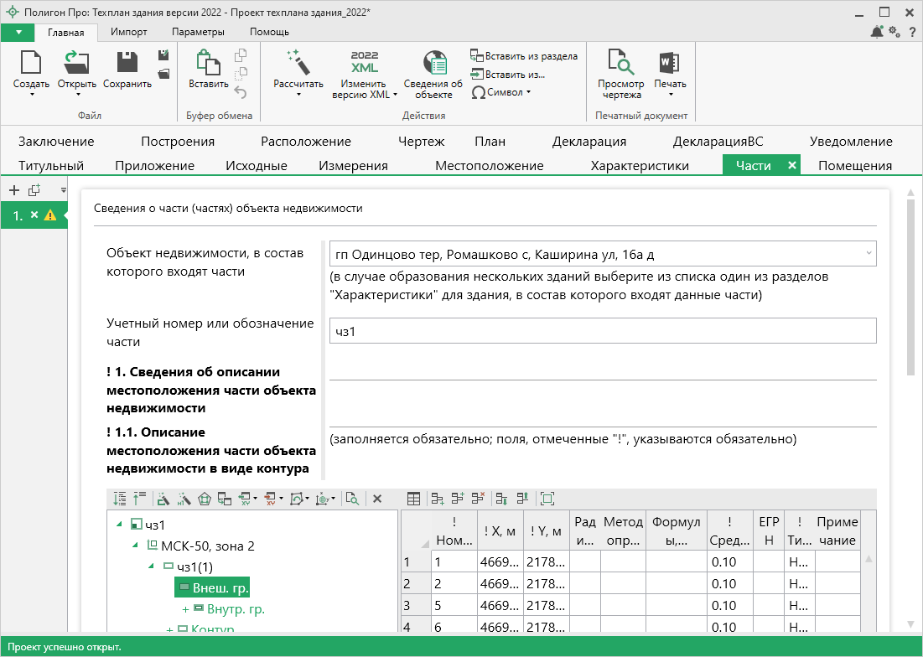Click the Вставить clipboard icon
Image resolution: width=923 pixels, height=657 pixels.
coord(208,63)
